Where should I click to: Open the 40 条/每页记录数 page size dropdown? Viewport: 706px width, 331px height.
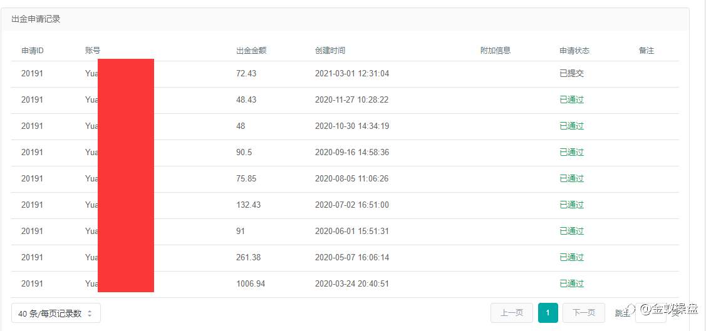[56, 313]
